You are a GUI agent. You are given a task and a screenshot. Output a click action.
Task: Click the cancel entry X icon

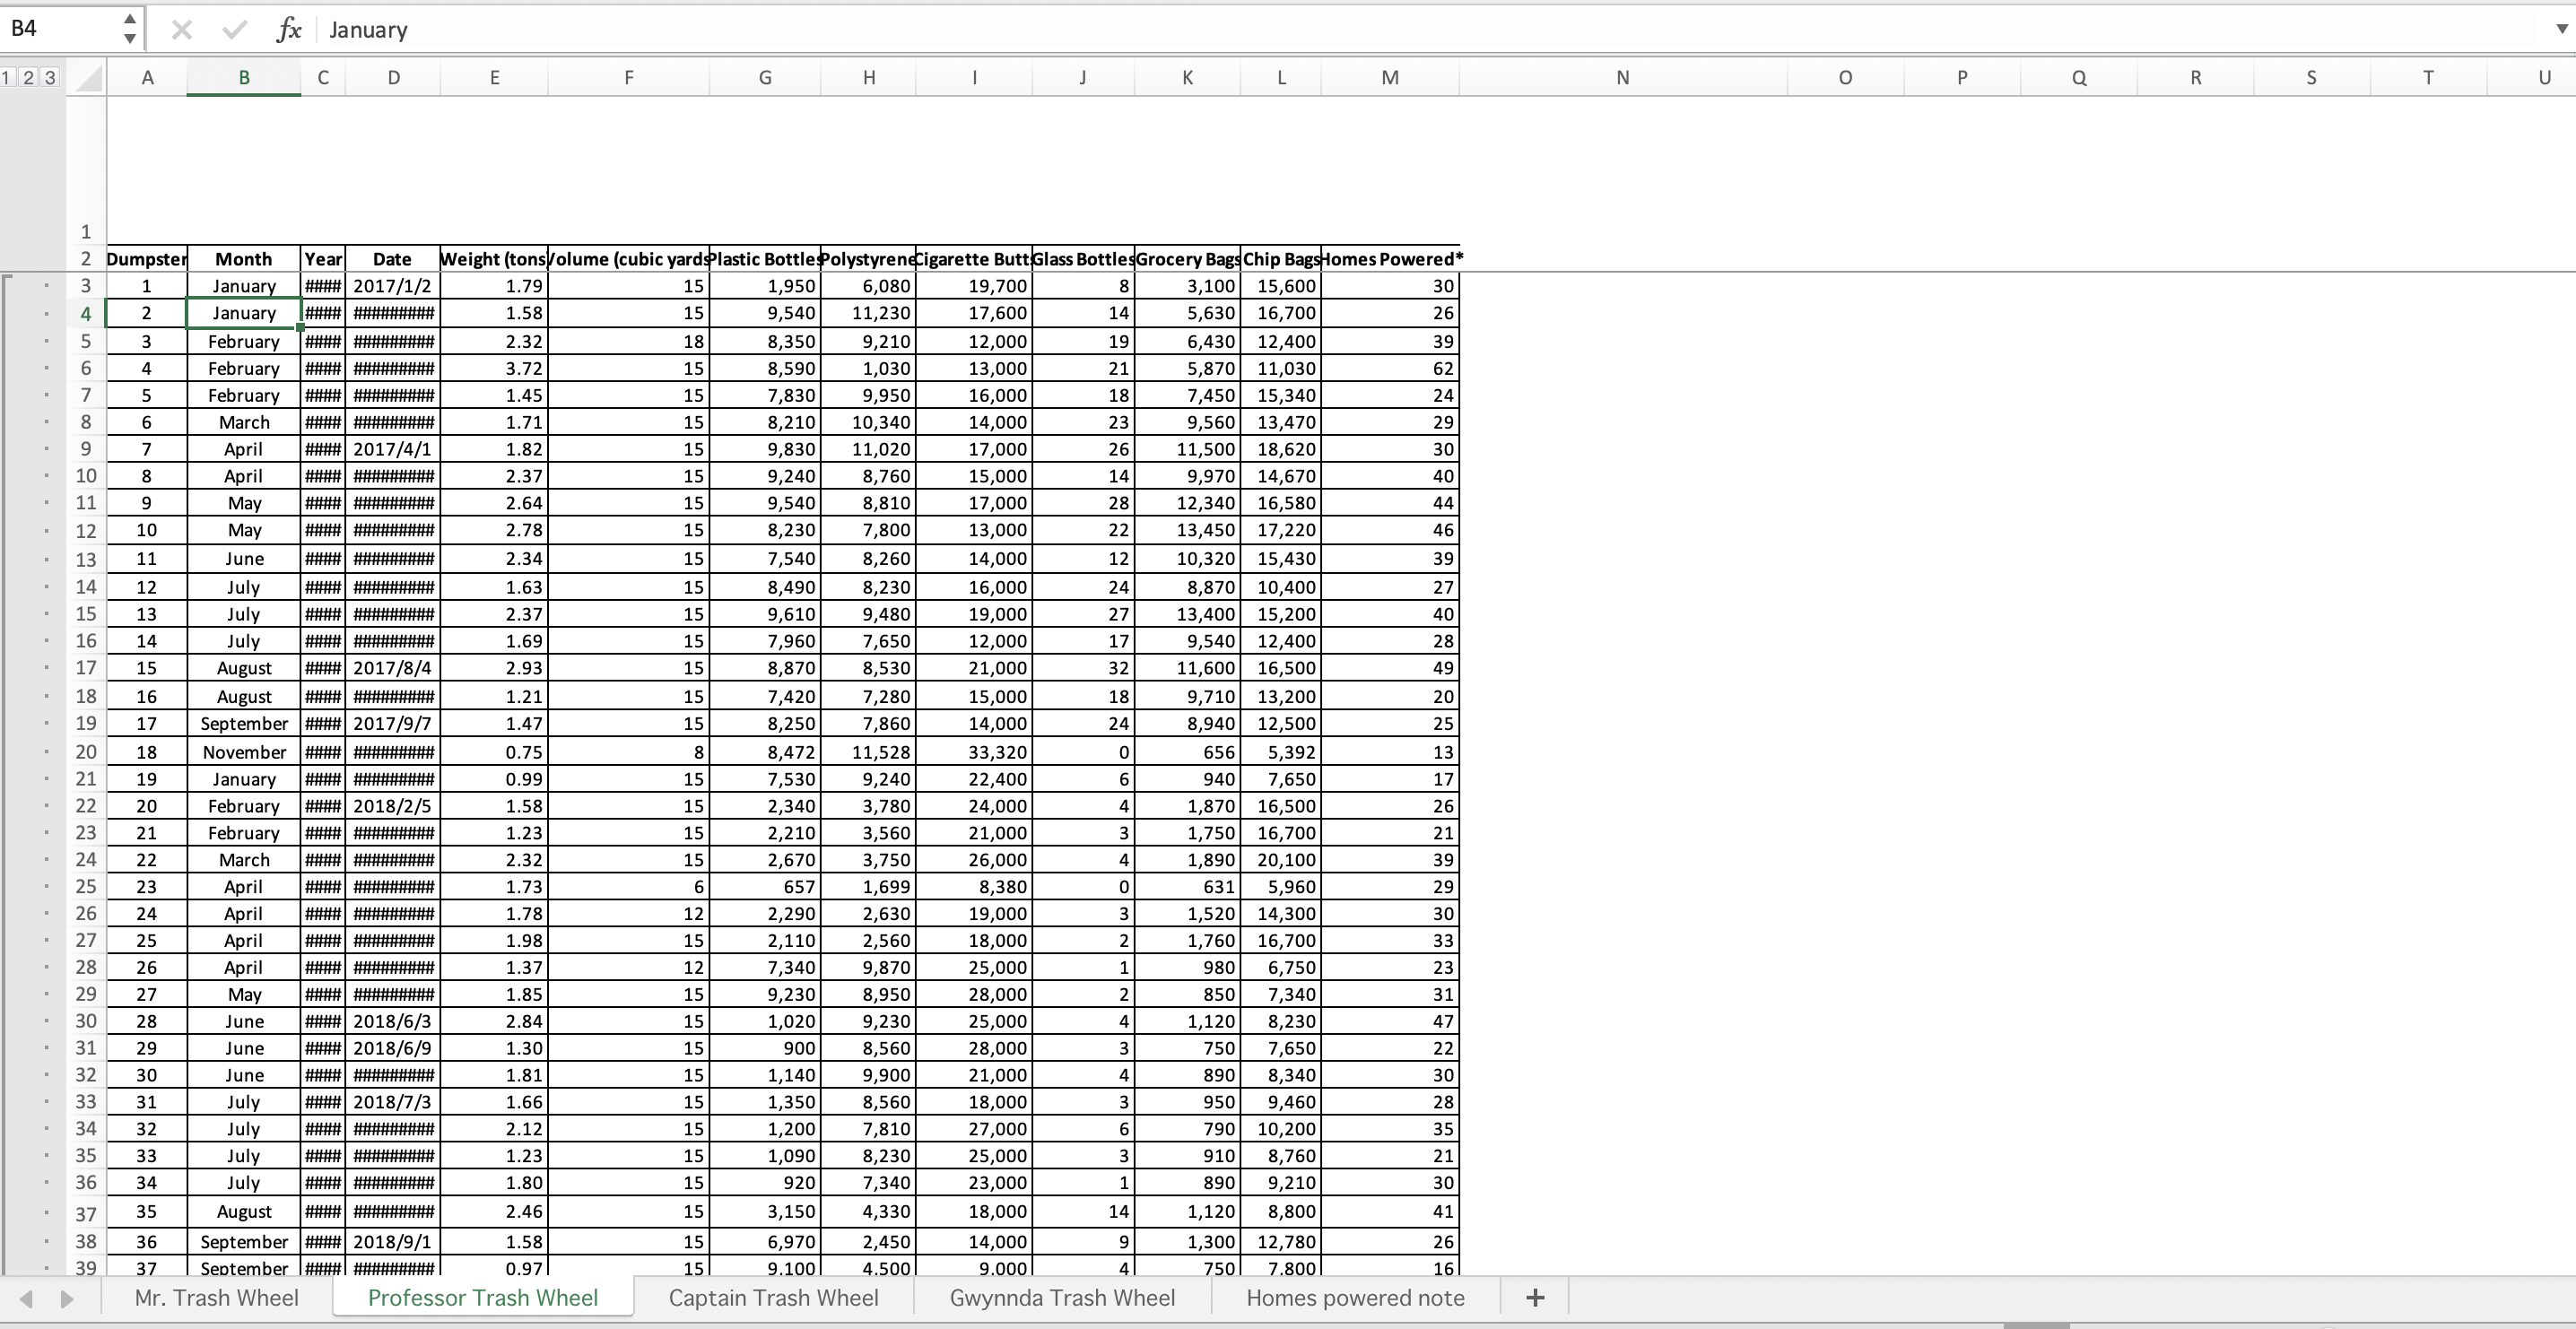point(182,30)
